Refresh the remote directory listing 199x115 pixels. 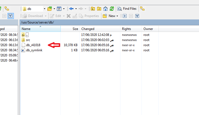(112, 9)
